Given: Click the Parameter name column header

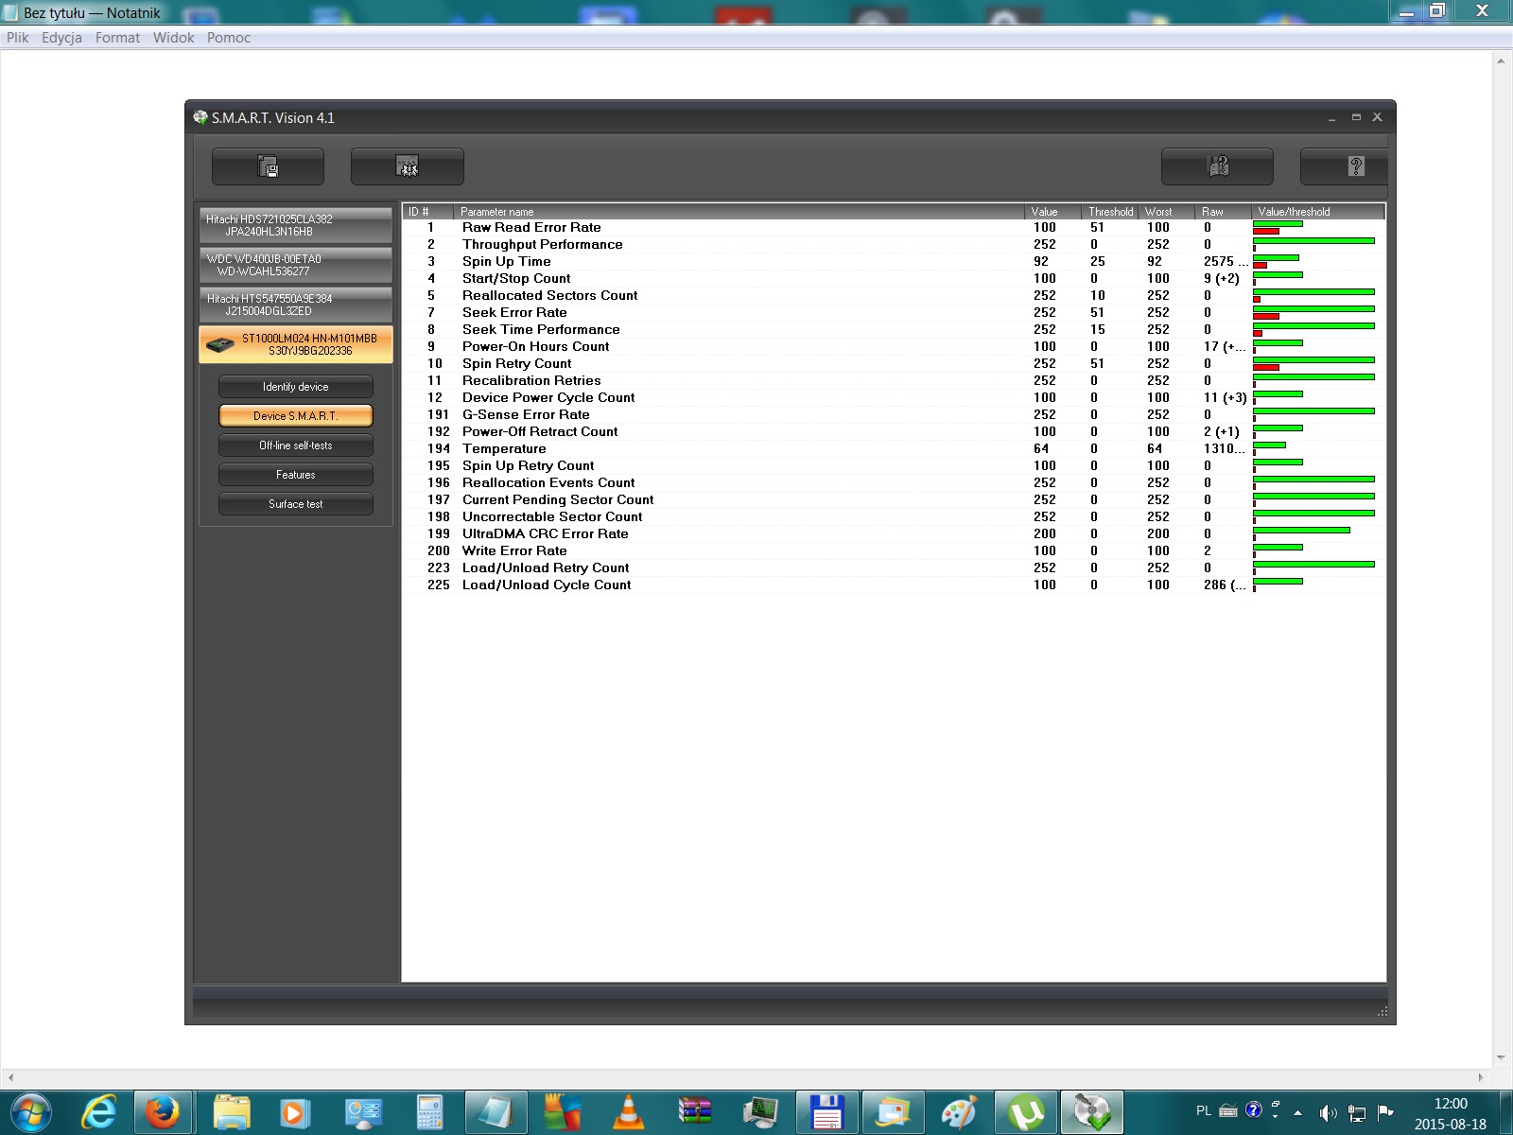Looking at the screenshot, I should [739, 212].
